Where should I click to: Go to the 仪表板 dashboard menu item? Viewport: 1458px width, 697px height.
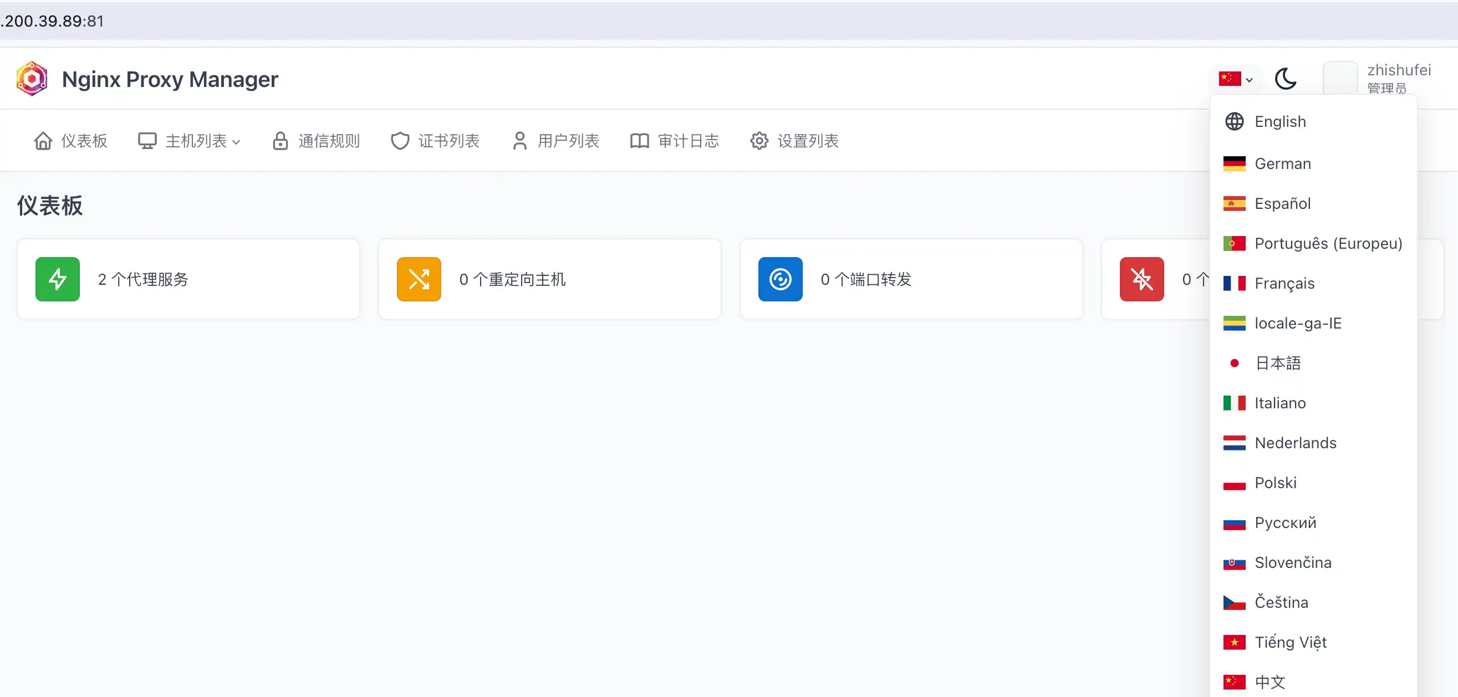point(71,141)
